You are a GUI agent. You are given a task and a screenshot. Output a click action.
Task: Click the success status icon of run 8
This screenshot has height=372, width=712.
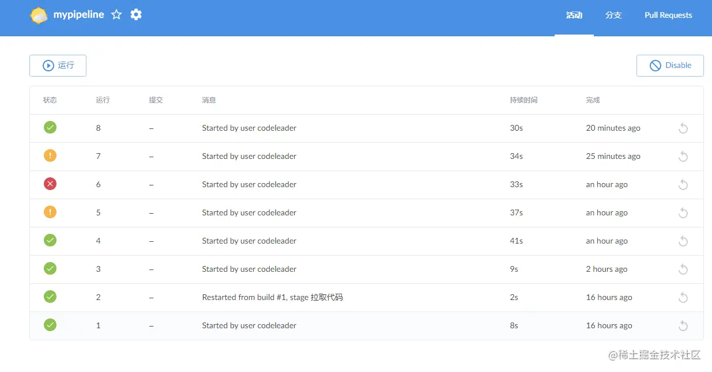tap(50, 127)
